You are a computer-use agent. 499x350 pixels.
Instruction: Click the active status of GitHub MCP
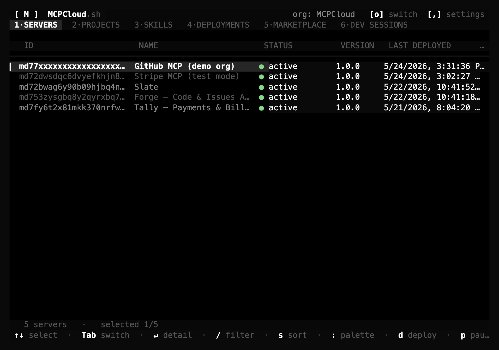283,66
